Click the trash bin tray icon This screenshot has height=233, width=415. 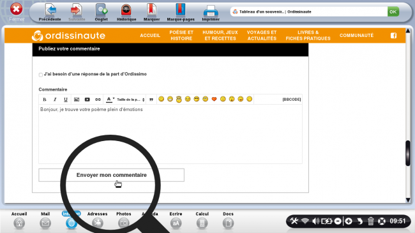(370, 221)
